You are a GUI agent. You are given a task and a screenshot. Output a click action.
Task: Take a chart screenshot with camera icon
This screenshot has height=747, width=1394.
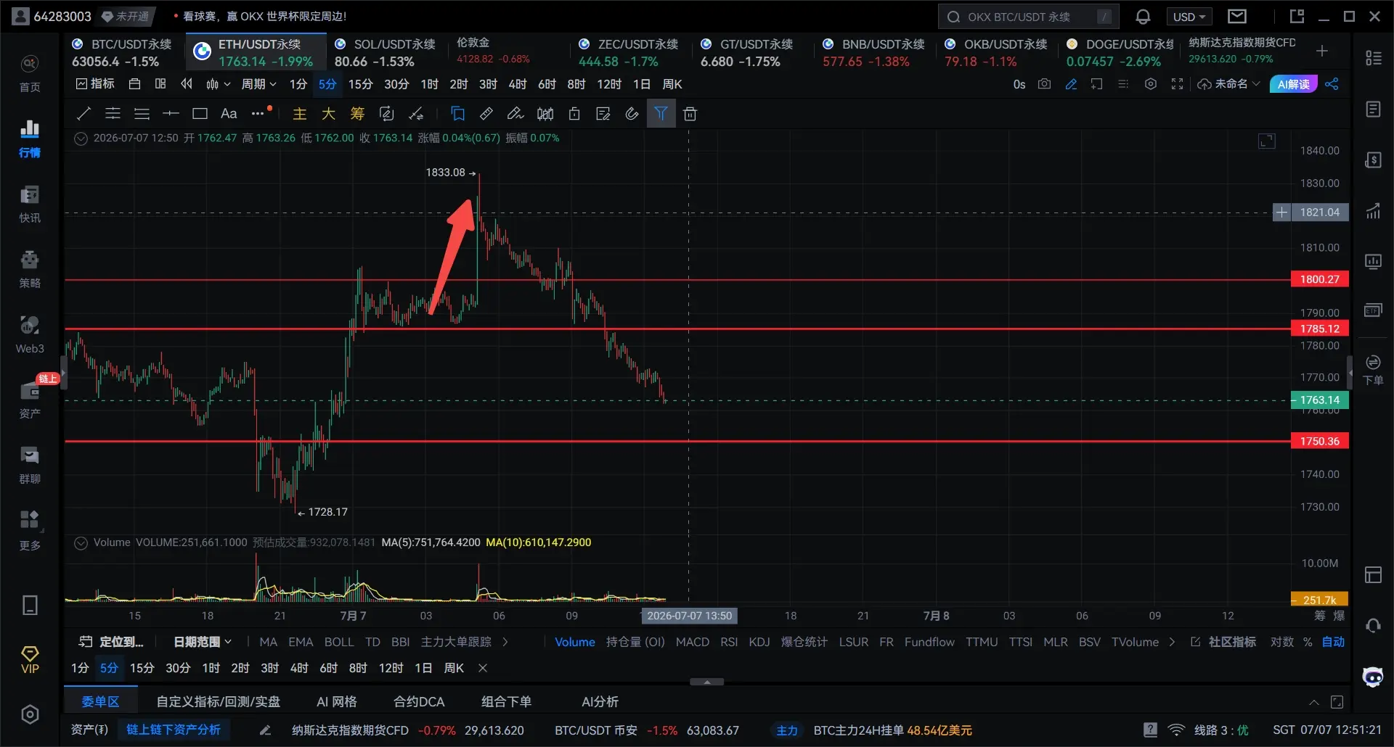point(1044,84)
